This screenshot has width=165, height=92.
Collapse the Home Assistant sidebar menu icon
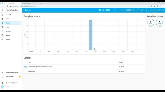(2, 10)
